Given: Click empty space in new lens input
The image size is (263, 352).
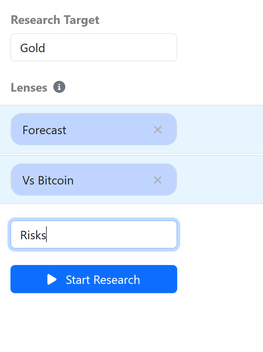Looking at the screenshot, I should pyautogui.click(x=112, y=234).
